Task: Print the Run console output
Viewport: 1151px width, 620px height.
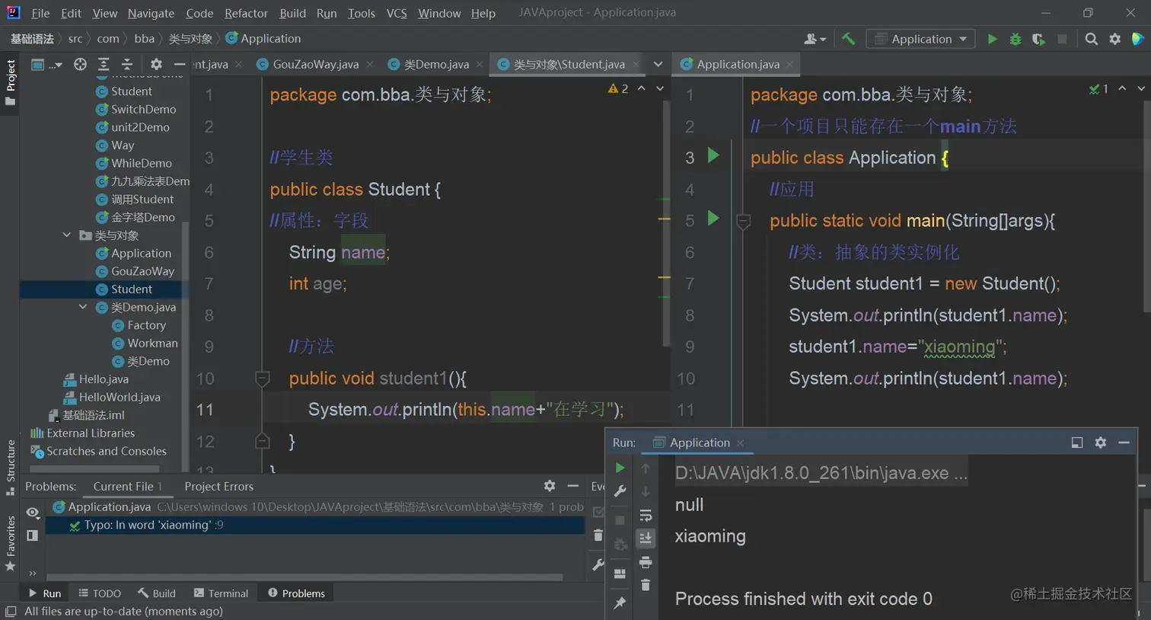Action: [646, 562]
